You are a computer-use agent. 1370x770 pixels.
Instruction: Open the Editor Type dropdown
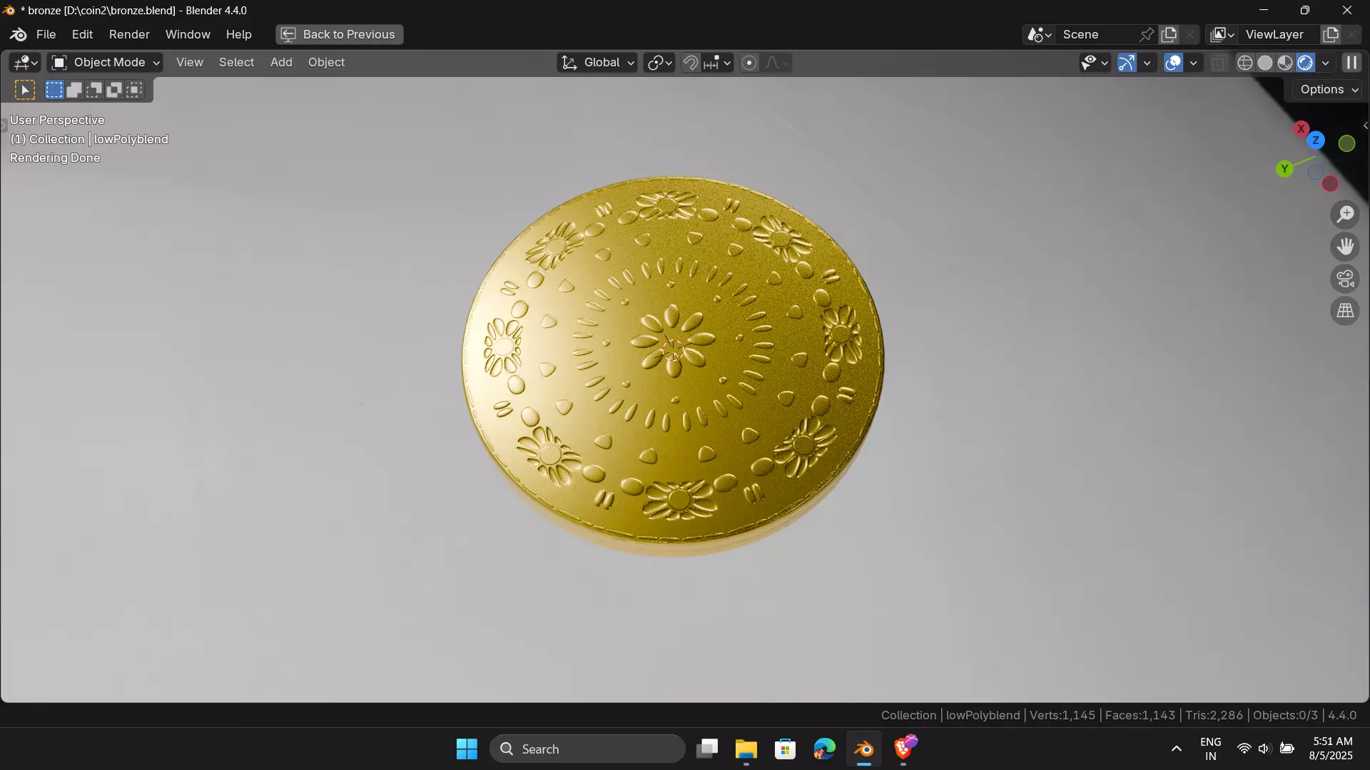(25, 63)
